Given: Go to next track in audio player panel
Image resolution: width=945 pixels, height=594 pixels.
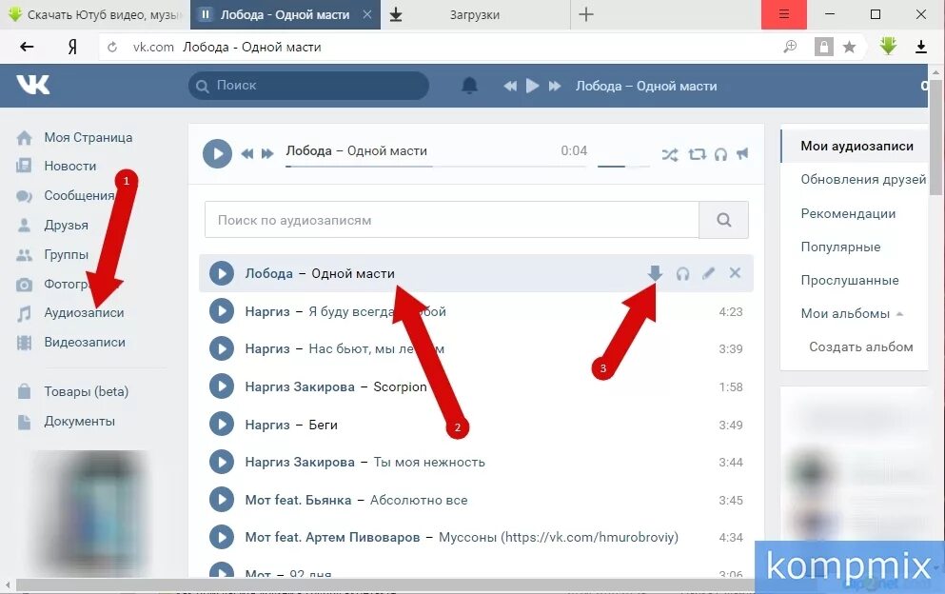Looking at the screenshot, I should tap(267, 154).
